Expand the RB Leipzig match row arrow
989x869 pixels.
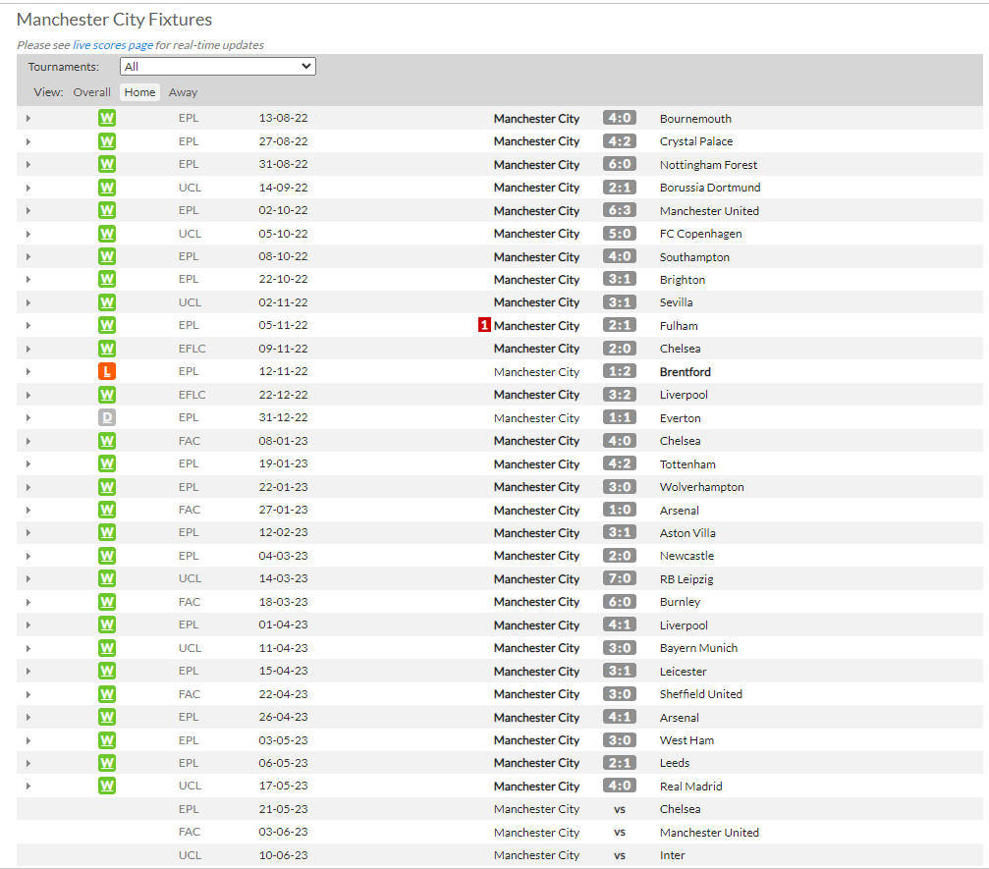(x=28, y=579)
